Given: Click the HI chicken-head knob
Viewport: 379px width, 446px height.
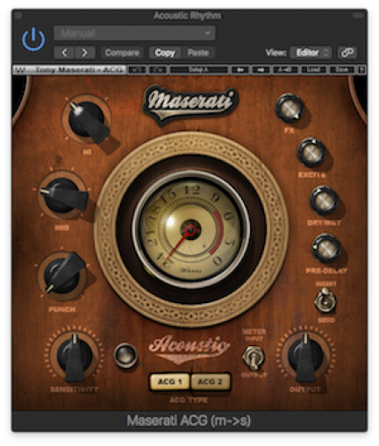Looking at the screenshot, I should [x=87, y=119].
